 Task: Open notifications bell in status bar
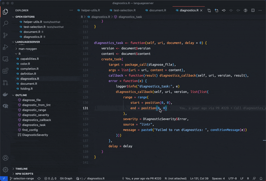(261, 178)
